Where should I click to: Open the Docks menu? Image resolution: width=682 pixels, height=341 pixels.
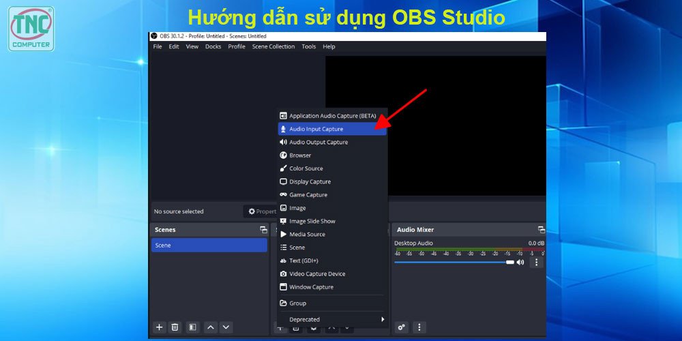tap(213, 46)
